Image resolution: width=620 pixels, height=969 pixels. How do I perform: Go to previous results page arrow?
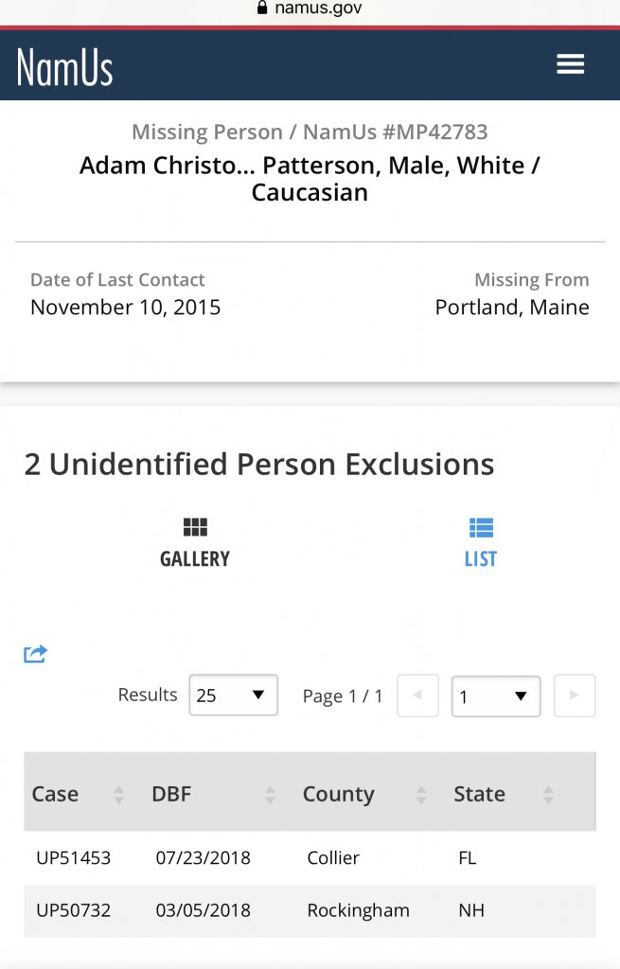417,696
